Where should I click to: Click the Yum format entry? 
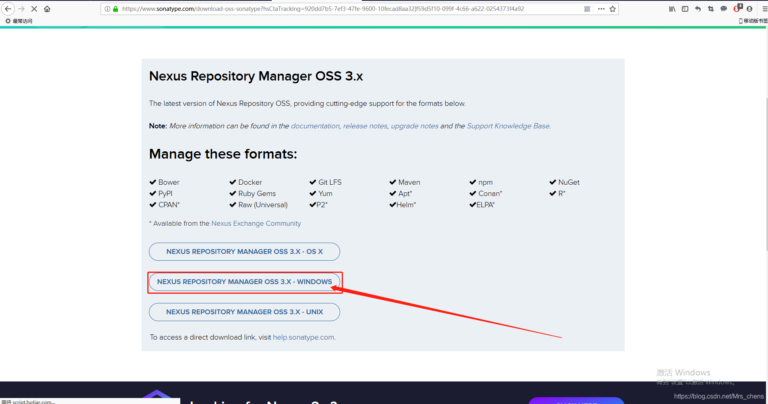click(321, 194)
